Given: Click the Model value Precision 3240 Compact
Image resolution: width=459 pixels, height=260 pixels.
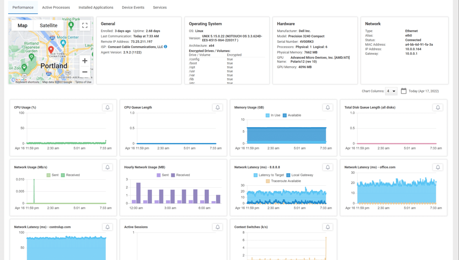Looking at the screenshot, I should tap(306, 36).
